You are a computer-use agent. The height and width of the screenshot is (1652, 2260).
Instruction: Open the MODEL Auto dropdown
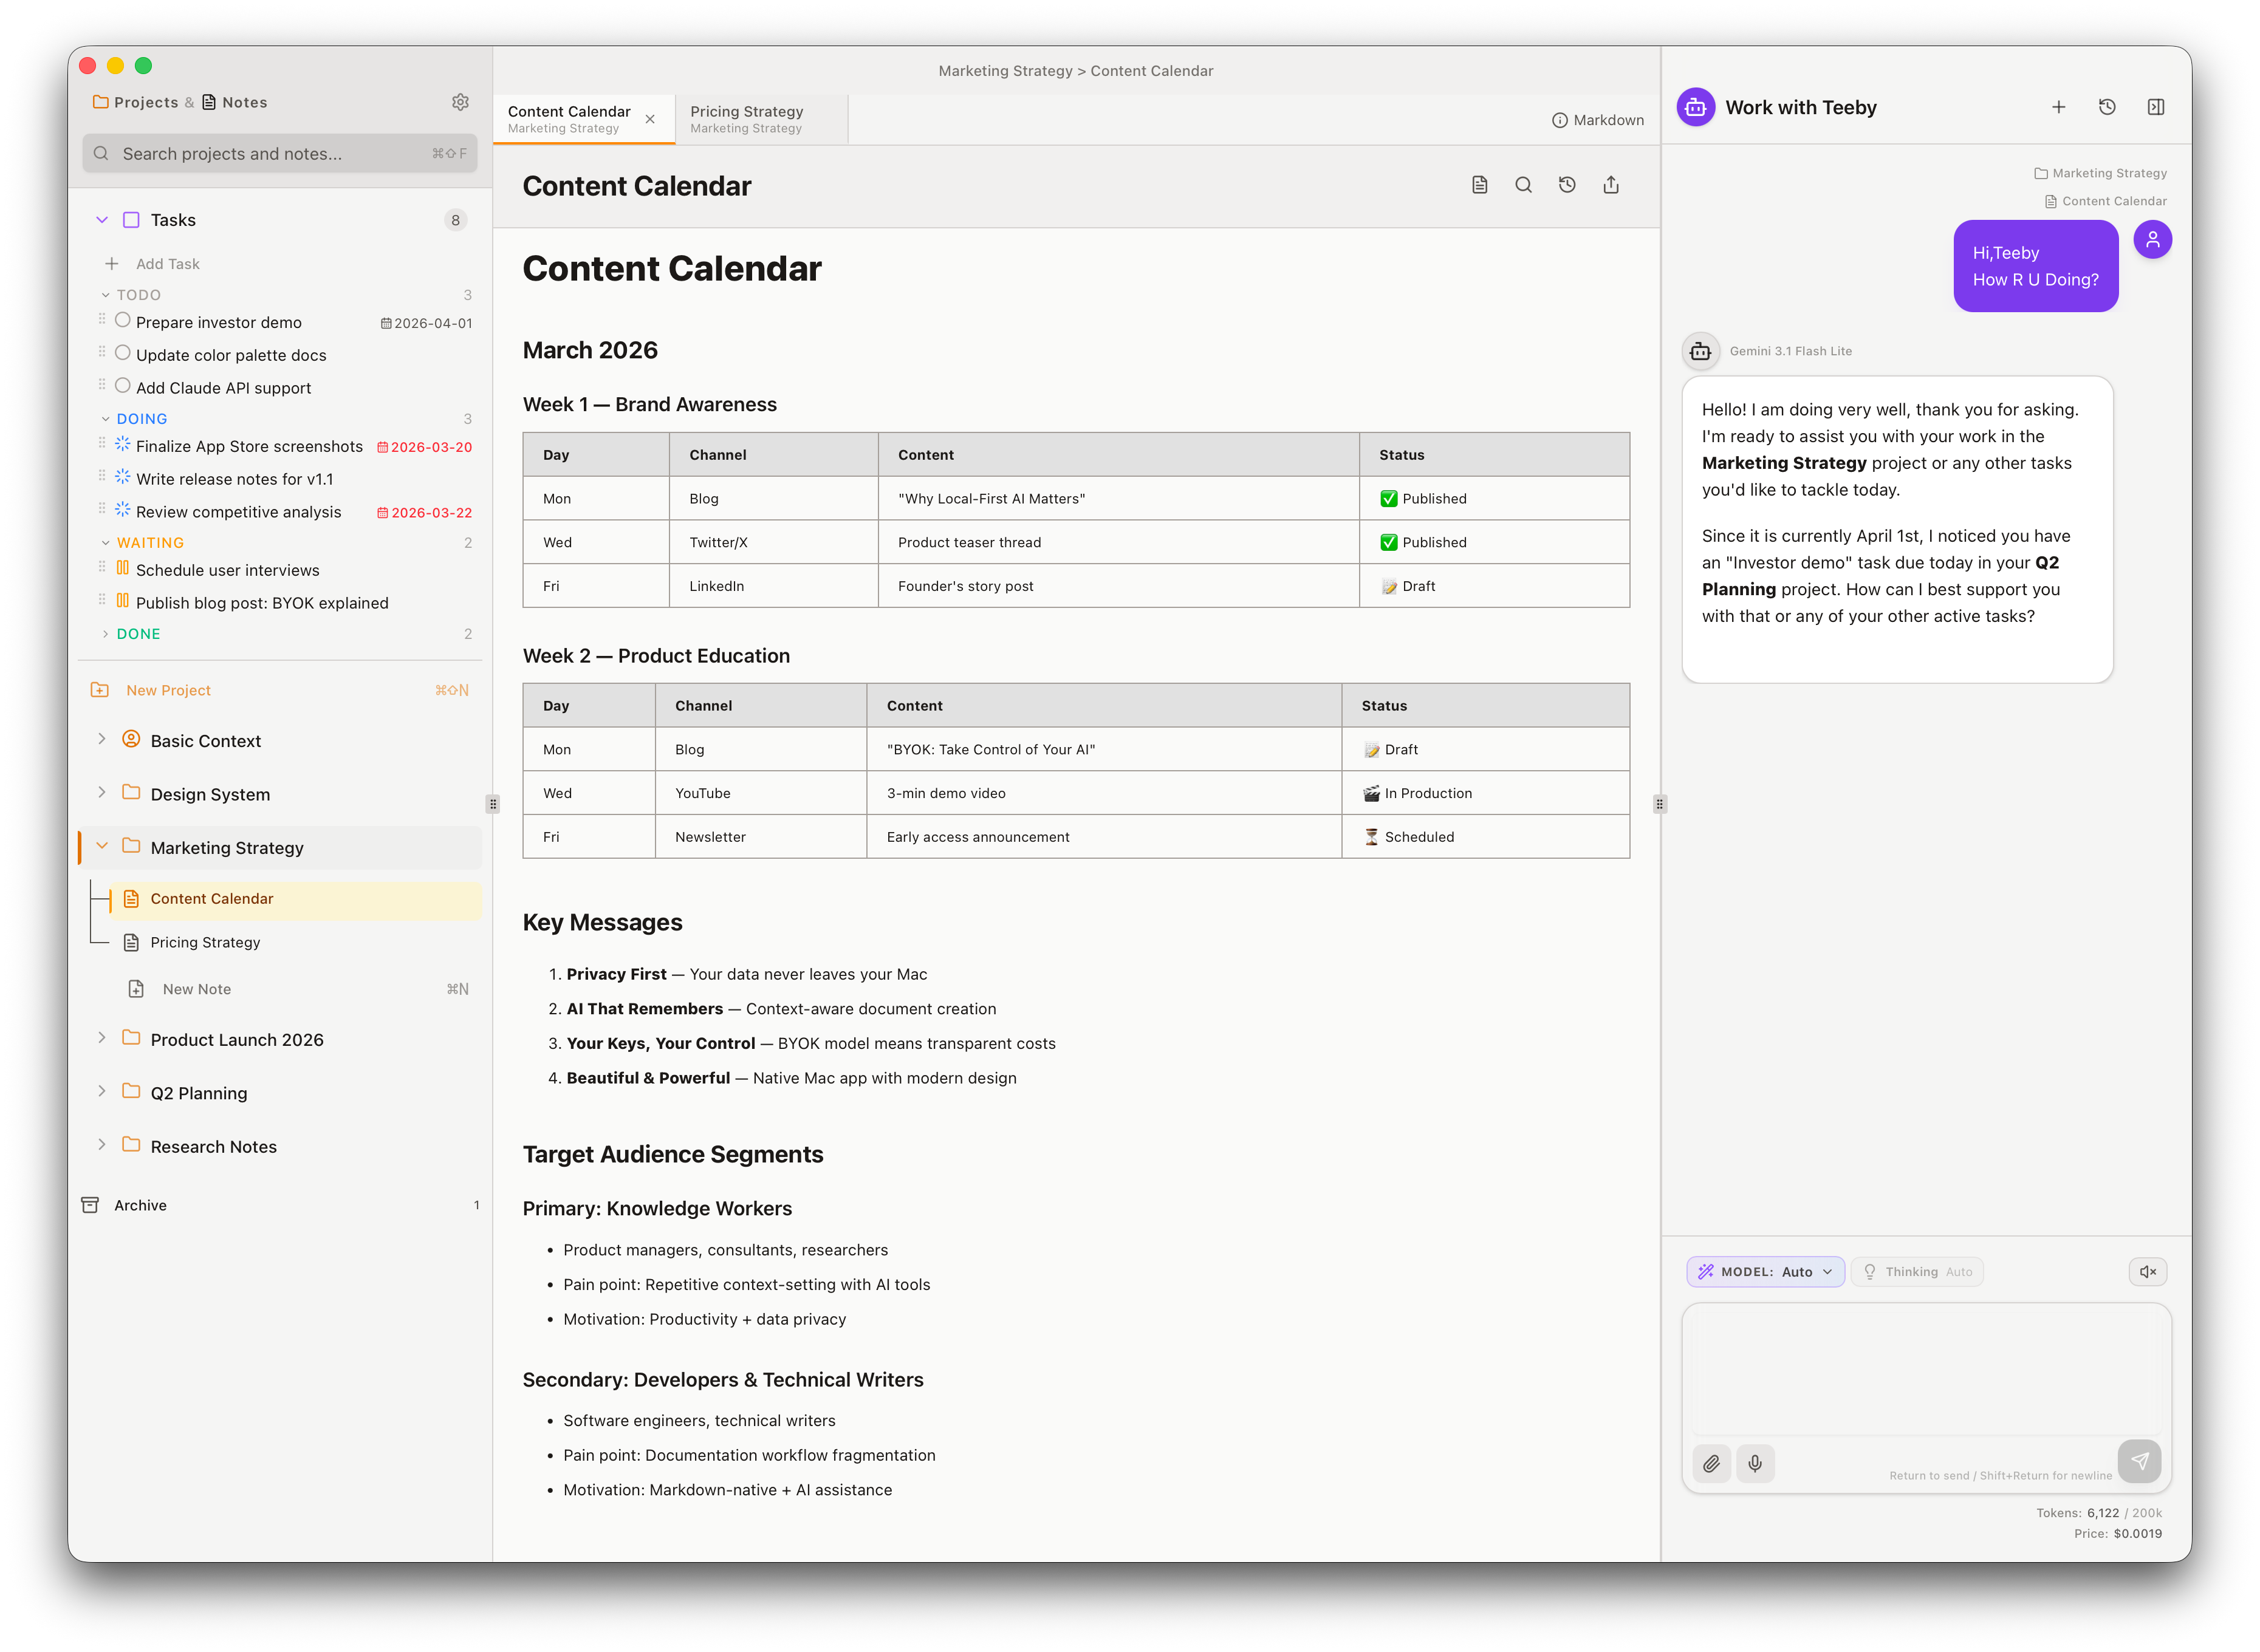1765,1272
